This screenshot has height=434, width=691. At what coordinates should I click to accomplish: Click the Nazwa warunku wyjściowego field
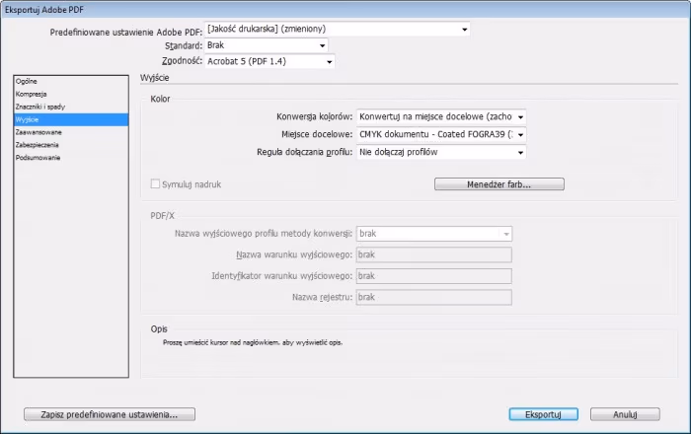click(434, 254)
